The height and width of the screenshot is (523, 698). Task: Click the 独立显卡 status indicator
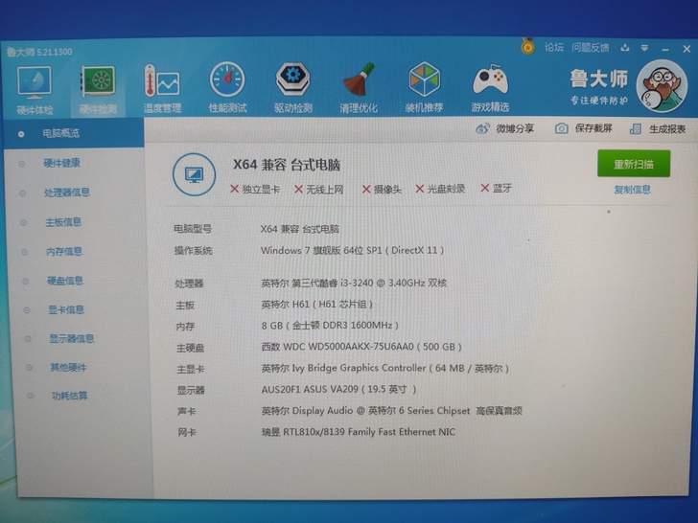coord(255,189)
